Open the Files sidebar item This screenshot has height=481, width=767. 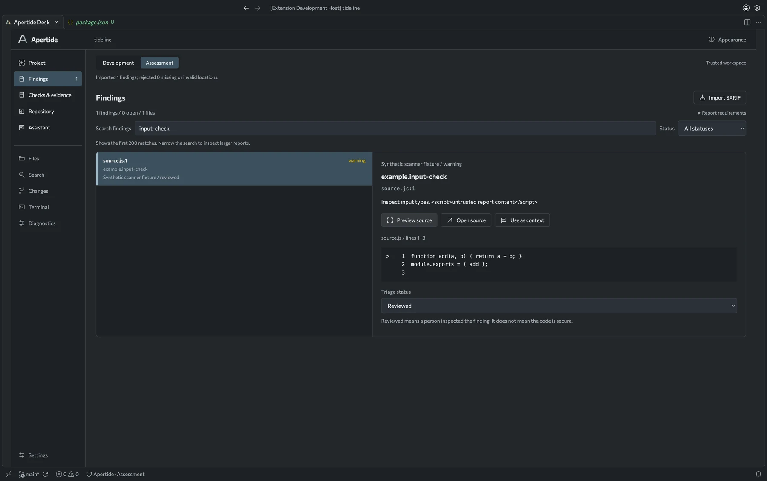(x=48, y=158)
